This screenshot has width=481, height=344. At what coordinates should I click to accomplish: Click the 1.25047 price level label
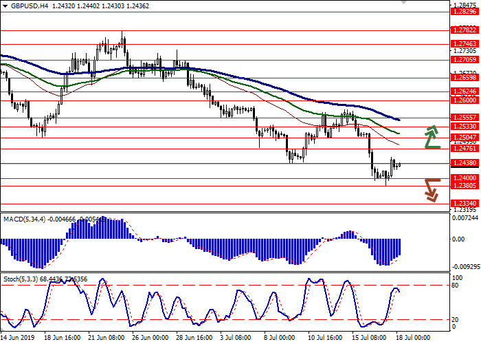(x=465, y=138)
